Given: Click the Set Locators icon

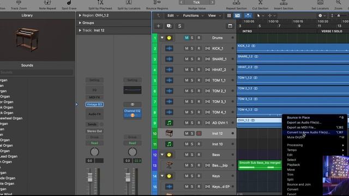Looking at the screenshot, I should click(x=320, y=3).
